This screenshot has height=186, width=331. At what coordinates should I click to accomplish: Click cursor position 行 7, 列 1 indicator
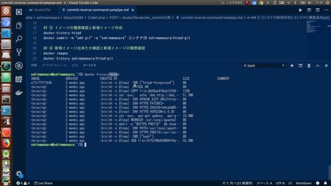pos(237,183)
